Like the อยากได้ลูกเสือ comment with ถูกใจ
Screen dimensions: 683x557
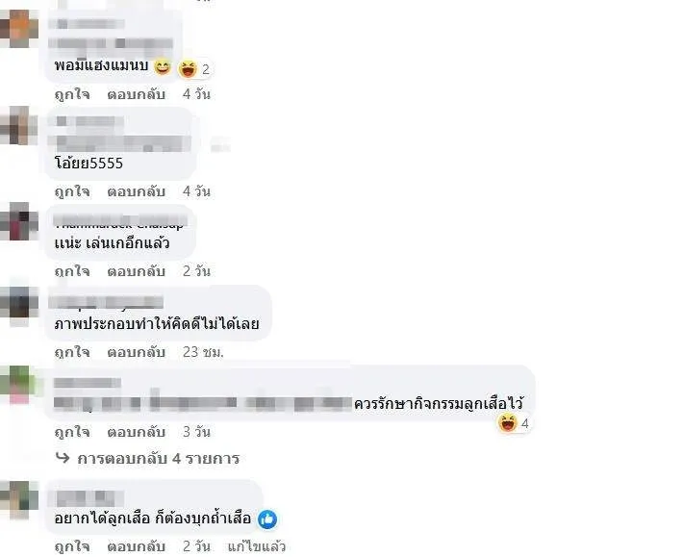72,546
